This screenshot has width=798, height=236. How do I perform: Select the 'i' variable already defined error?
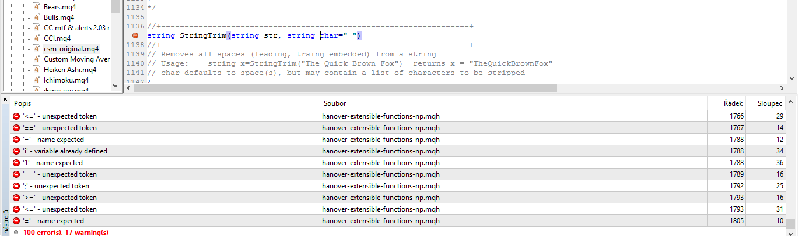pos(397,151)
